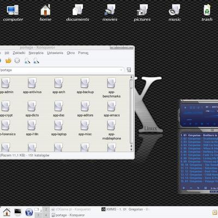This screenshot has height=218, width=218.
Task: Activate the OGame.pl Konqueror taskbar entry
Action: coord(71,209)
